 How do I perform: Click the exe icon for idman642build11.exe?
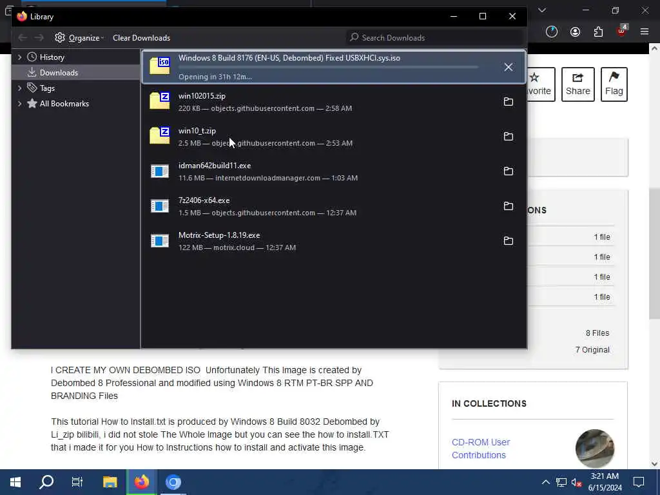coord(160,171)
